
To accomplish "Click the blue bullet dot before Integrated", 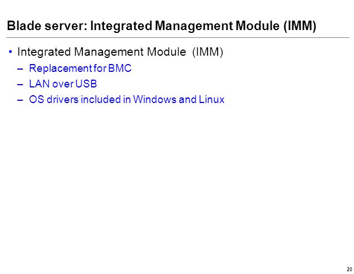I will pos(11,52).
